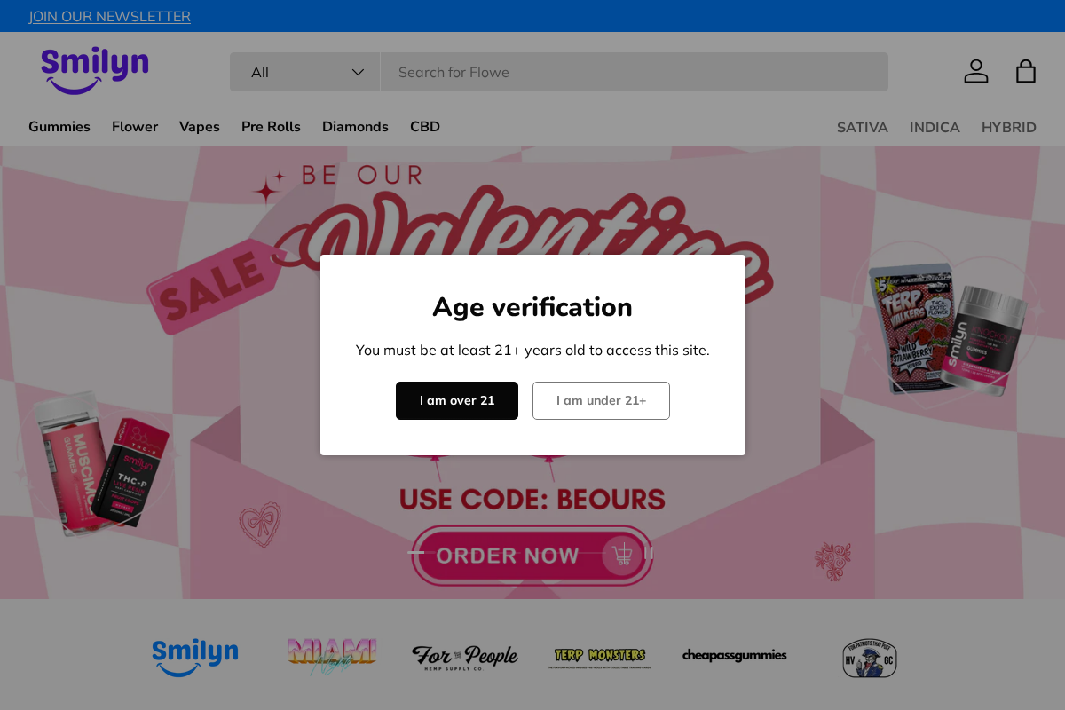Open the shopping bag cart
Viewport: 1065px width, 710px height.
[1025, 71]
